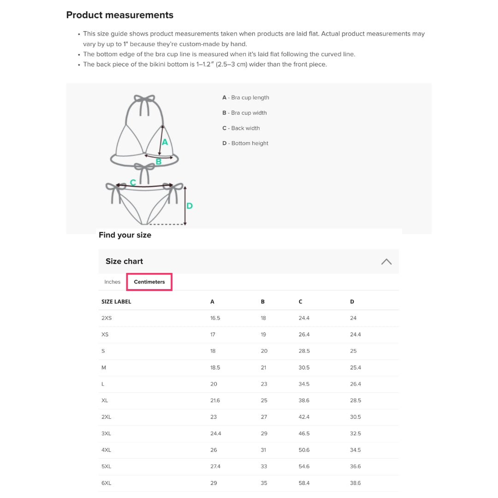Click the 'A - Bra cup length' legend
Image resolution: width=498 pixels, height=498 pixels.
click(246, 98)
